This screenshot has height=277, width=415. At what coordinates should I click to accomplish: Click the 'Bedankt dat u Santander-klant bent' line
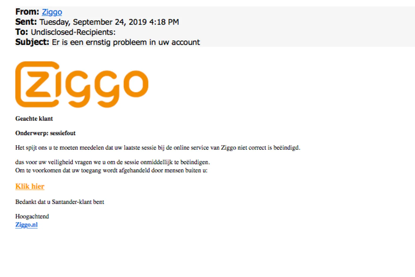tap(60, 202)
